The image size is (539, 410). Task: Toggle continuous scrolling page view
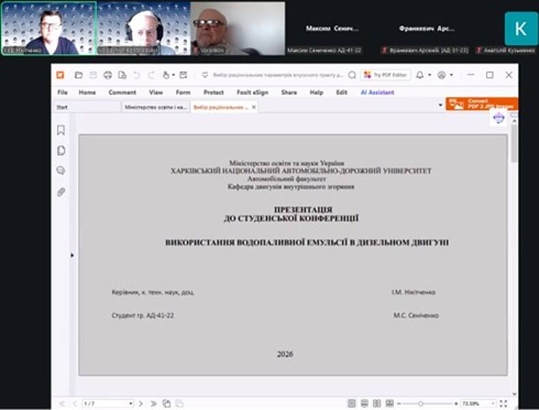tap(364, 404)
